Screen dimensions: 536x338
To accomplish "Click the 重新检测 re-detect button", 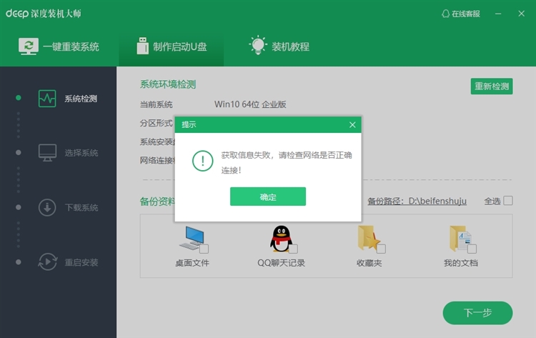I will [491, 86].
